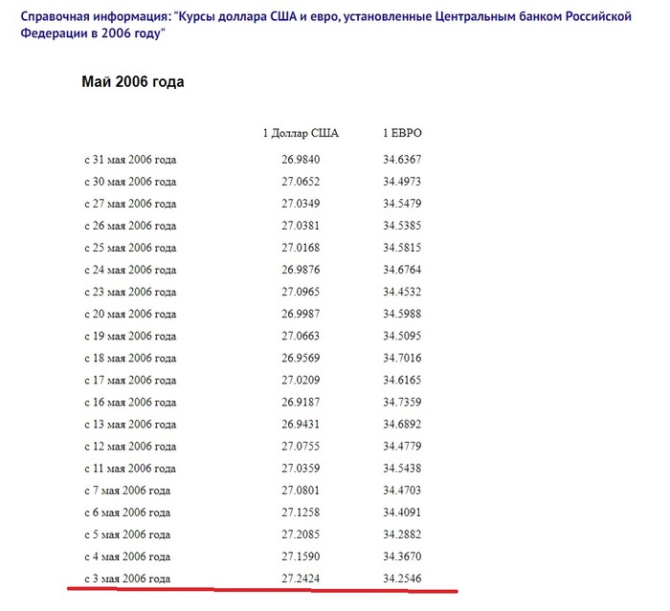This screenshot has width=670, height=611.
Task: Select euro rate 34.5095
Action: point(402,337)
